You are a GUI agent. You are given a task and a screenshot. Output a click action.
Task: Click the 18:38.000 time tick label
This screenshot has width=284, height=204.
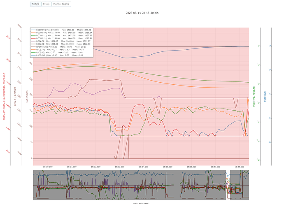tap(240, 167)
